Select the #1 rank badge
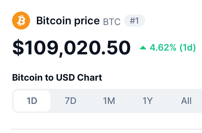The width and height of the screenshot is (202, 133). click(134, 21)
